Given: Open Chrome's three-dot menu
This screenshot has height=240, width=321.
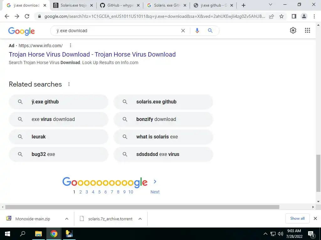Looking at the screenshot, I should (x=314, y=16).
